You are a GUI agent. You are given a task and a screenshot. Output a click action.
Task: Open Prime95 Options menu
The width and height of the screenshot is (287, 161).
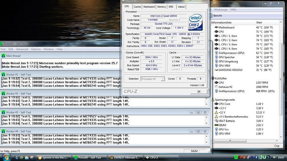[x=36, y=49]
